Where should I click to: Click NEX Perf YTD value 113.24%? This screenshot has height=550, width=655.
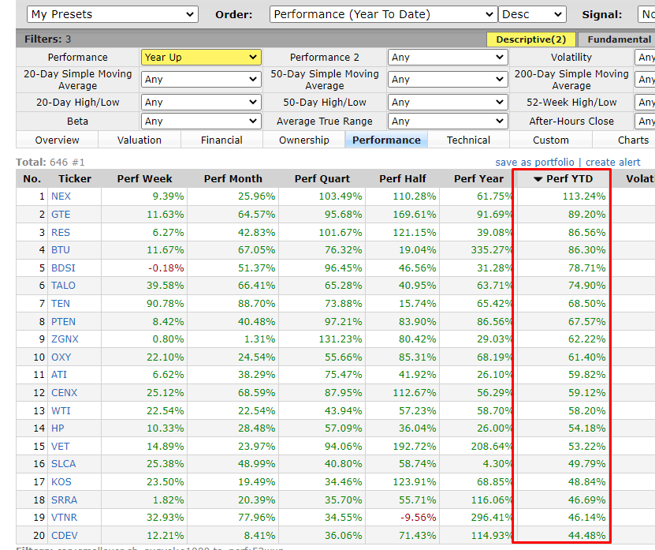point(584,196)
